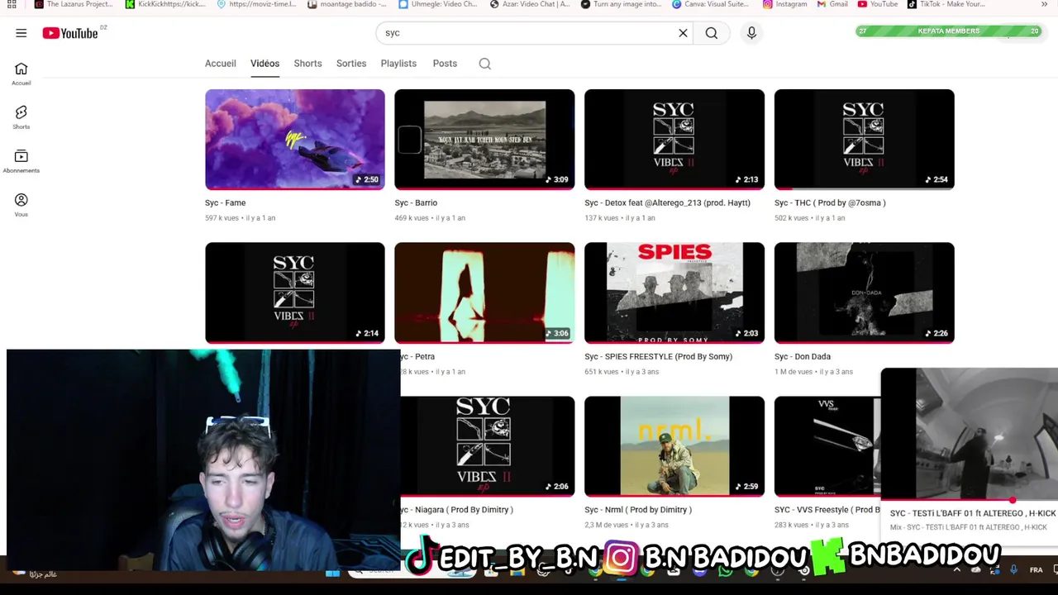The height and width of the screenshot is (595, 1058).
Task: Open Shorts in the left sidebar
Action: click(x=21, y=117)
